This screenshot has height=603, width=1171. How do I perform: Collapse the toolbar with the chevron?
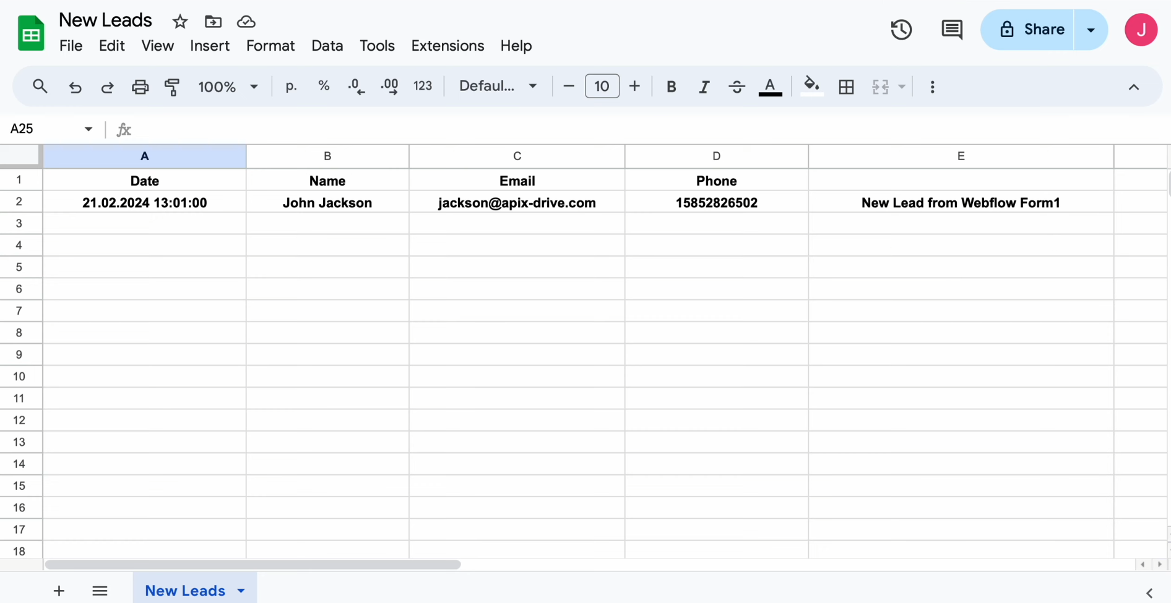[x=1133, y=87]
